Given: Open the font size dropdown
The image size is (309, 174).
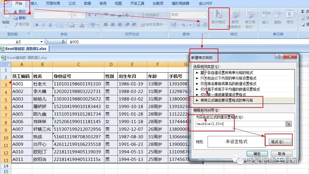Looking at the screenshot, I should [83, 15].
